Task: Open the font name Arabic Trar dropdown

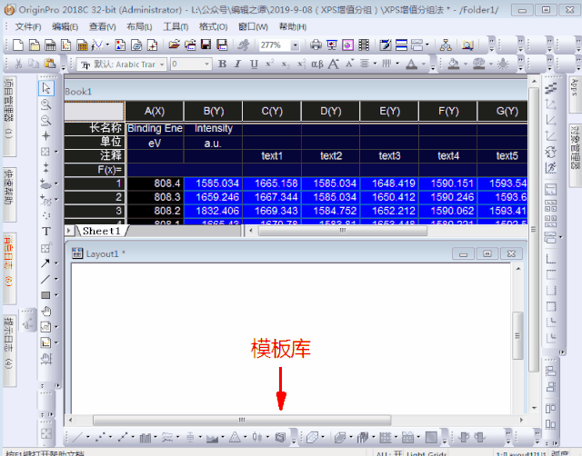Action: [162, 64]
